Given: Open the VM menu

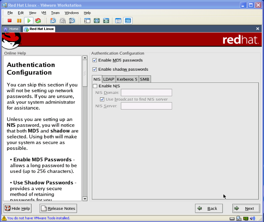Looking at the screenshot, I should click(43, 13).
